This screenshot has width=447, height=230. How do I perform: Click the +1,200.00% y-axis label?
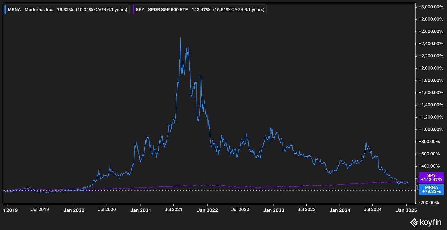click(431, 117)
